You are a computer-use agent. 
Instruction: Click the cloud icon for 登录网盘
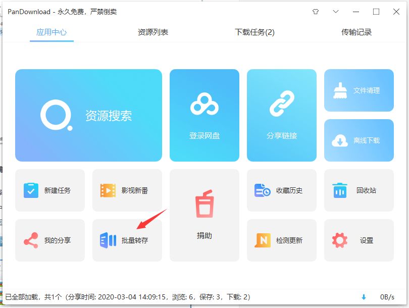tap(204, 104)
